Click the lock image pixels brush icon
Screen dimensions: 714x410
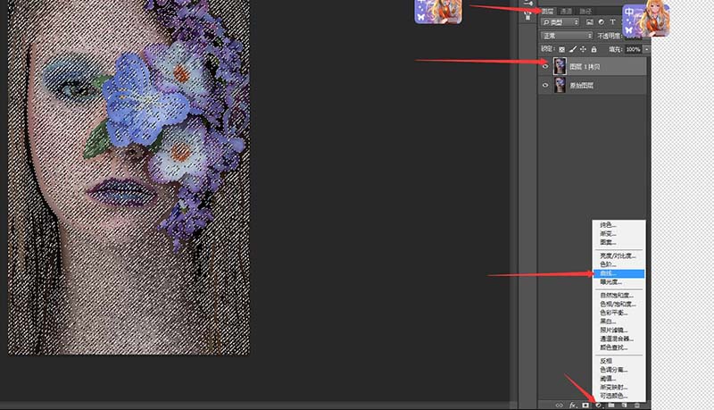click(571, 49)
